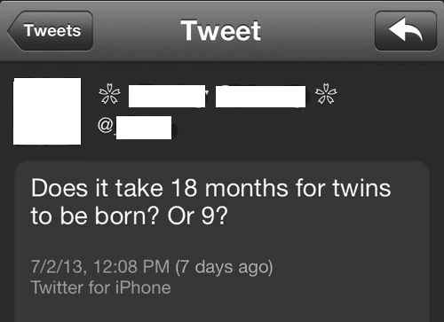Viewport: 444px width, 322px height.
Task: Click the word "Does" starting the tweet
Action: point(59,188)
